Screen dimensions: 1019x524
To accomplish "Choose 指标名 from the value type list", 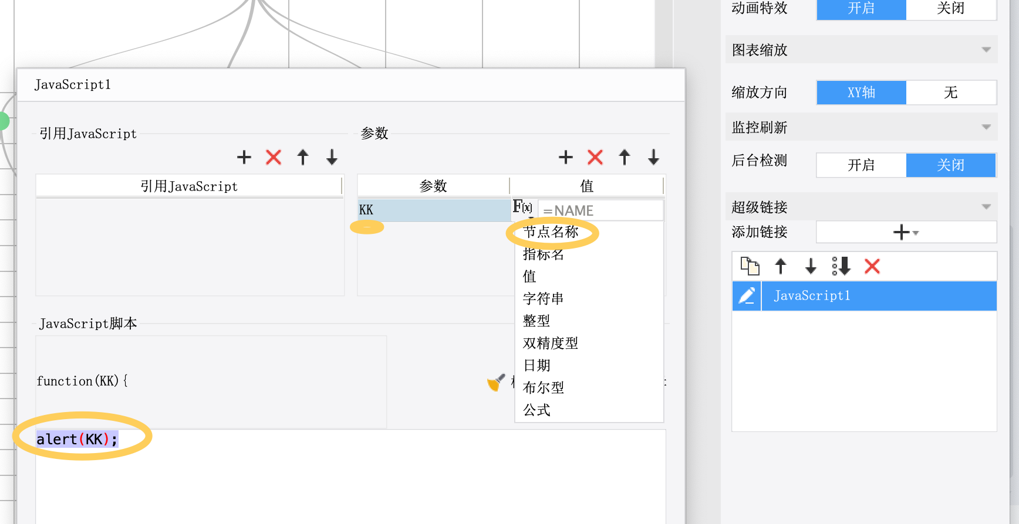I will 589,254.
